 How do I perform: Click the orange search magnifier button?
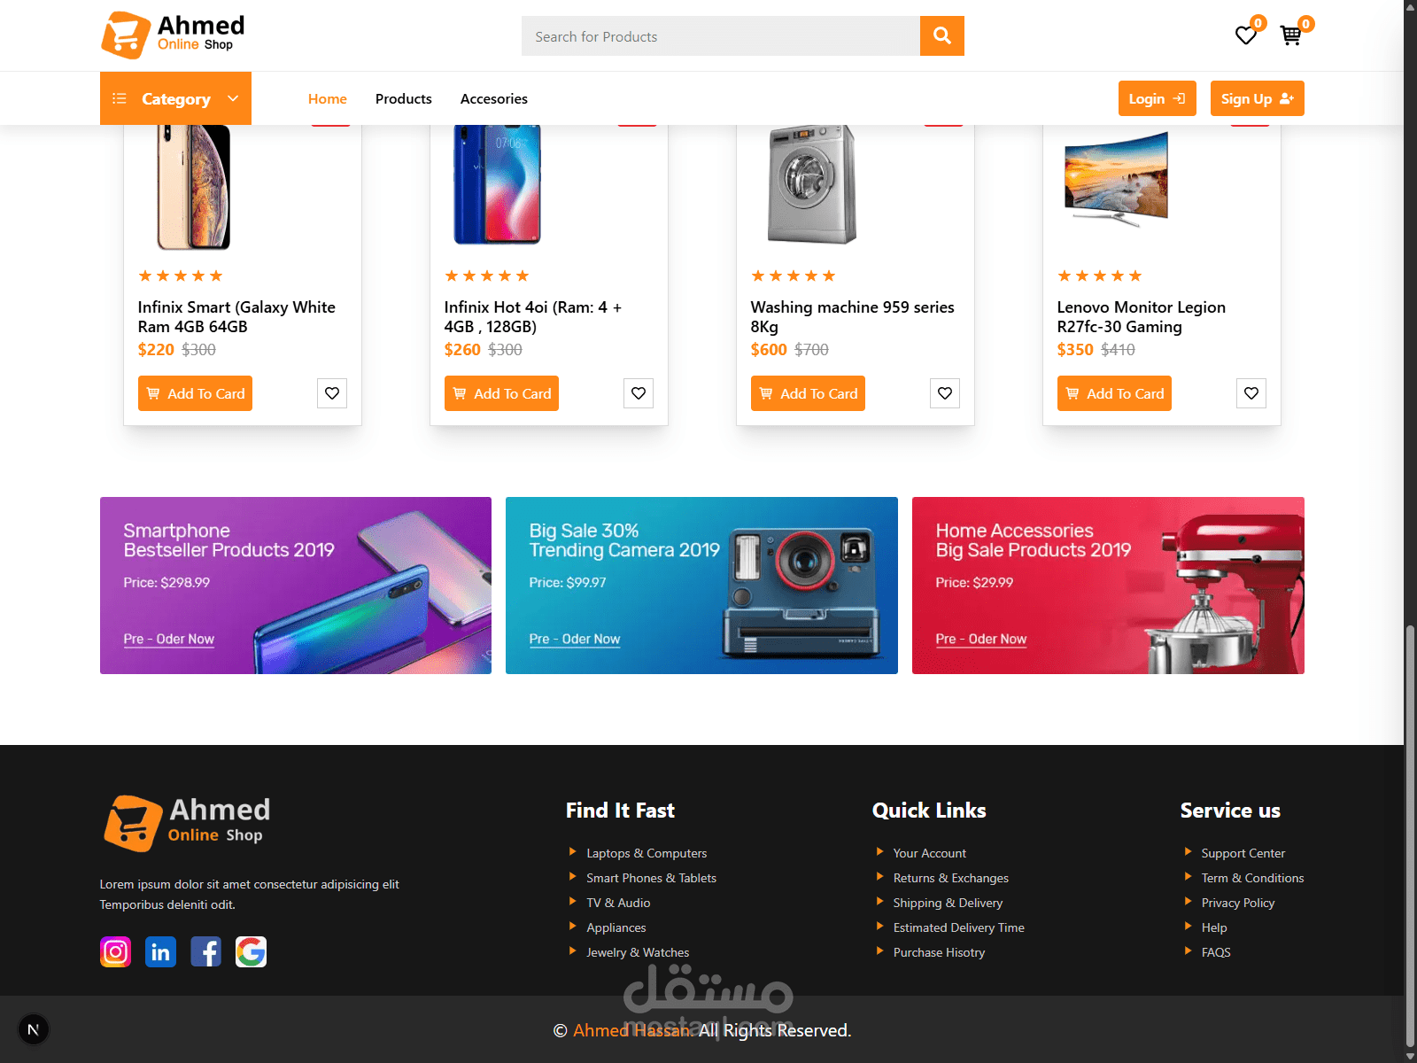941,35
